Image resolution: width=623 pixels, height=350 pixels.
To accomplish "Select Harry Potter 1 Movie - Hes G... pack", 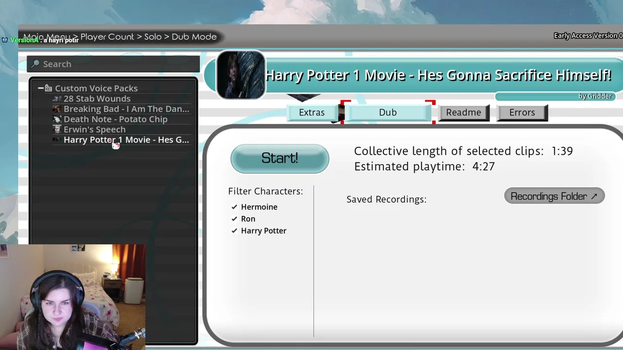I will pos(126,140).
